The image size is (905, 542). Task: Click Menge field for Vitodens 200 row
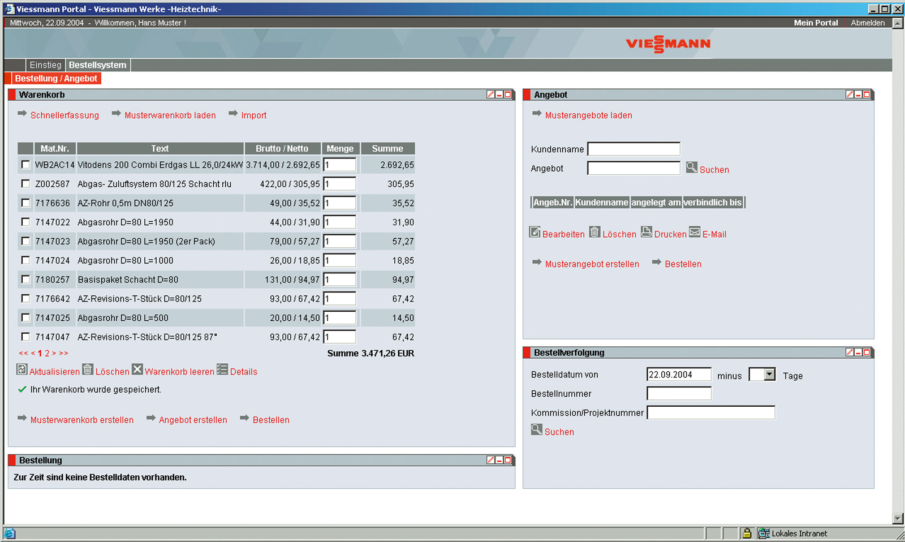tap(340, 165)
